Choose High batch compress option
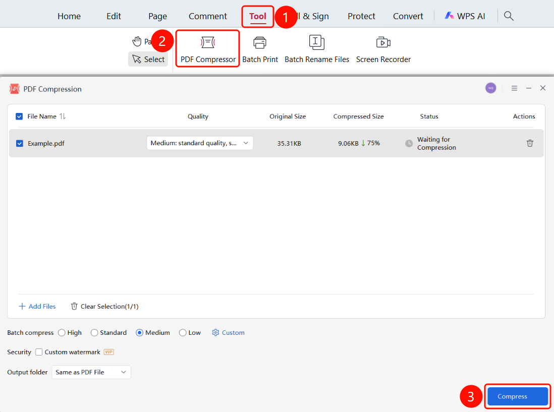The height and width of the screenshot is (412, 554). click(62, 332)
